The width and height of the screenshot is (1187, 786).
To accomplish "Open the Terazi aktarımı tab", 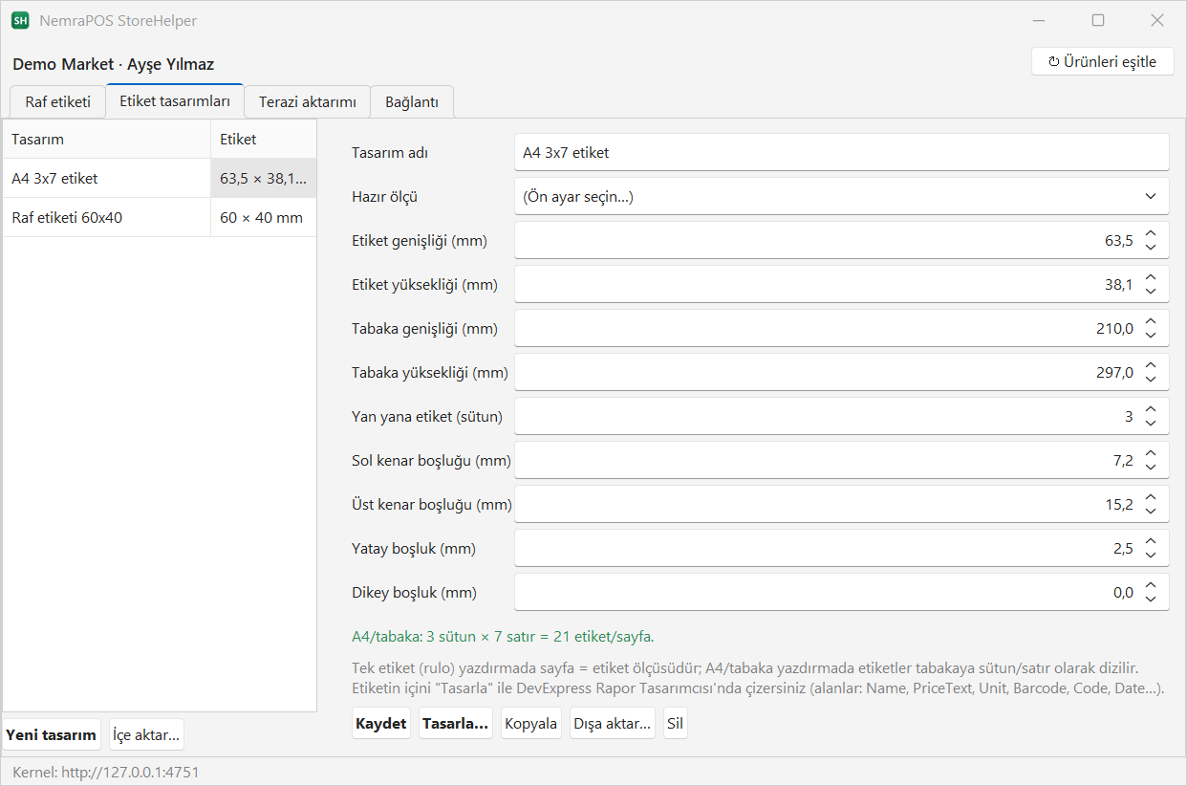I will [x=308, y=101].
